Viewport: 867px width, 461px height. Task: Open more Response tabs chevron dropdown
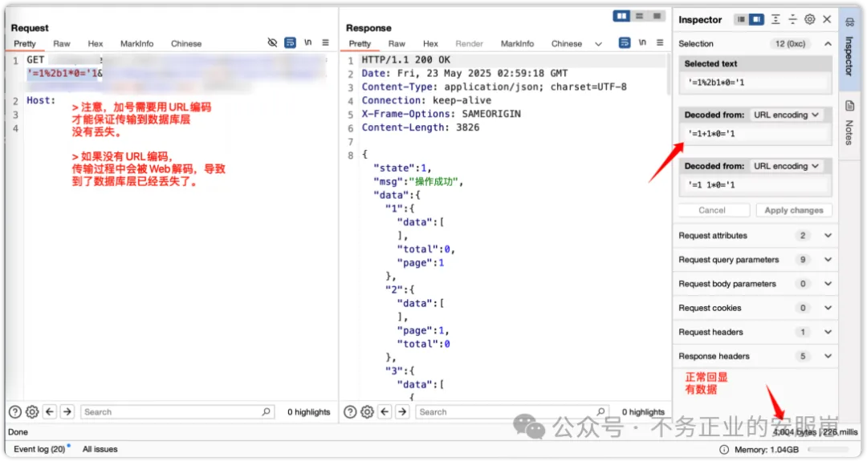[x=598, y=43]
